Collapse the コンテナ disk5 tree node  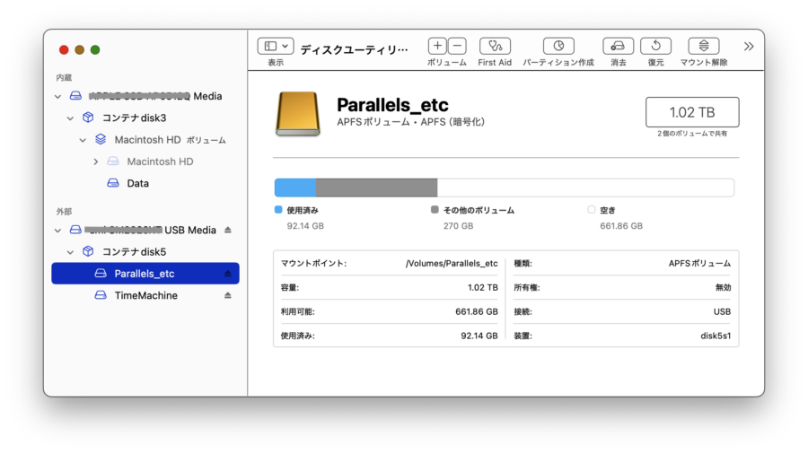pyautogui.click(x=71, y=251)
